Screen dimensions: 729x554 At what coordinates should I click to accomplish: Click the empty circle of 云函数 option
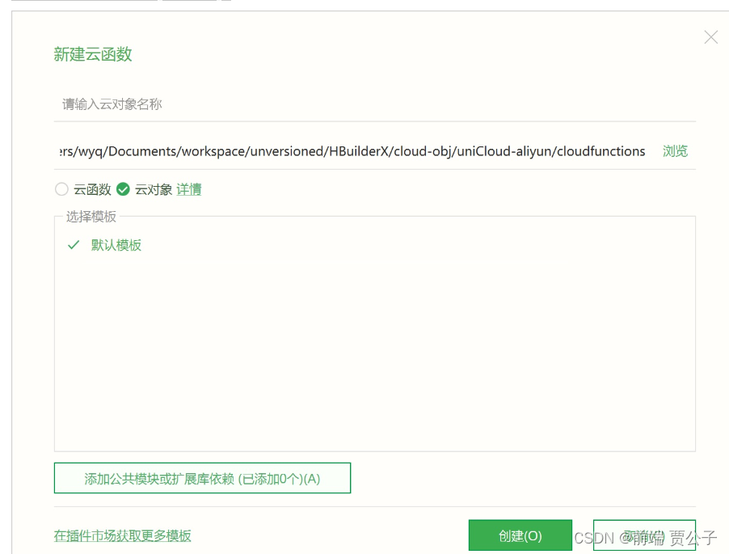point(61,189)
